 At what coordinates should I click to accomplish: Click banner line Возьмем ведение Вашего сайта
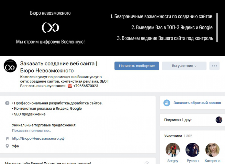(x=165, y=38)
